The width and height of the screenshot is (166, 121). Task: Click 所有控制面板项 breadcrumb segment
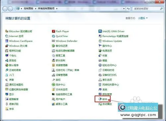click(x=46, y=9)
